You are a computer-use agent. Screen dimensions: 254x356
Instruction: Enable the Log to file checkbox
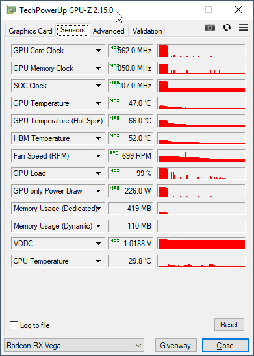pos(14,325)
